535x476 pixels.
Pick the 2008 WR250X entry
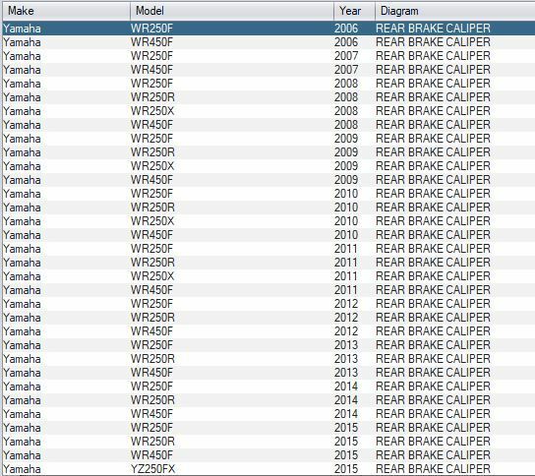pos(268,111)
